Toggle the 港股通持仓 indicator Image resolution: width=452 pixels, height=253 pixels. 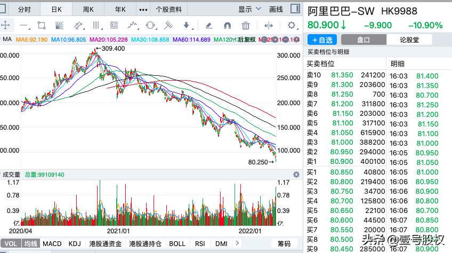tap(145, 244)
